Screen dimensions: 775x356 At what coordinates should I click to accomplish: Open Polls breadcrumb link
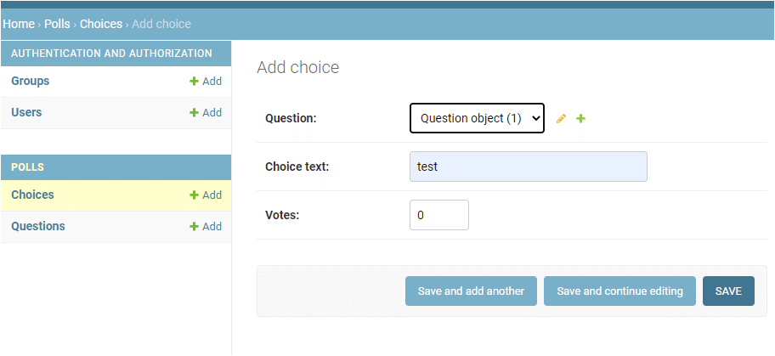tap(57, 24)
